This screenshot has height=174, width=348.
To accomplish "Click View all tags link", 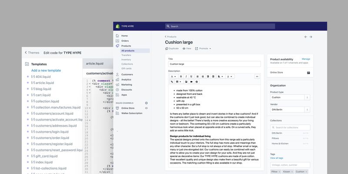I will 277,158.
